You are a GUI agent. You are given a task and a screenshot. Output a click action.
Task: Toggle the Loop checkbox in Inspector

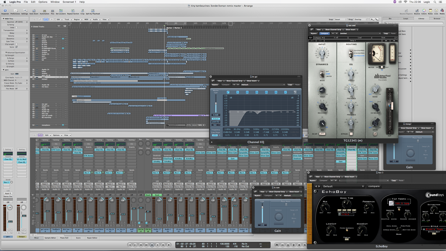[x=16, y=27]
